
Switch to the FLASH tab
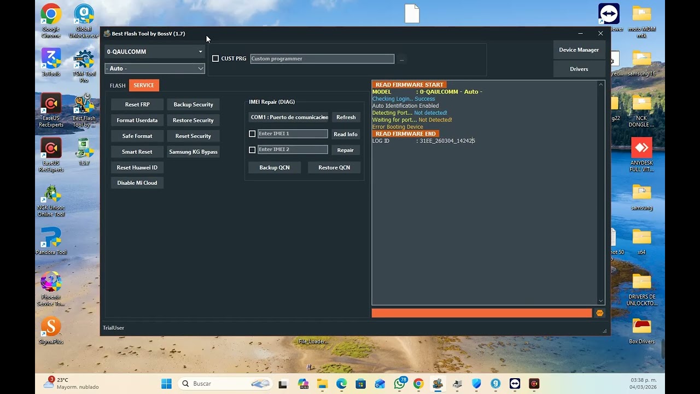tap(118, 85)
